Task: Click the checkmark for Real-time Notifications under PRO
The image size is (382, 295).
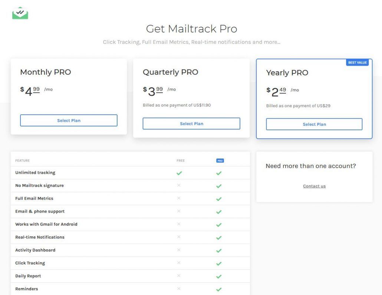Action: (218, 237)
